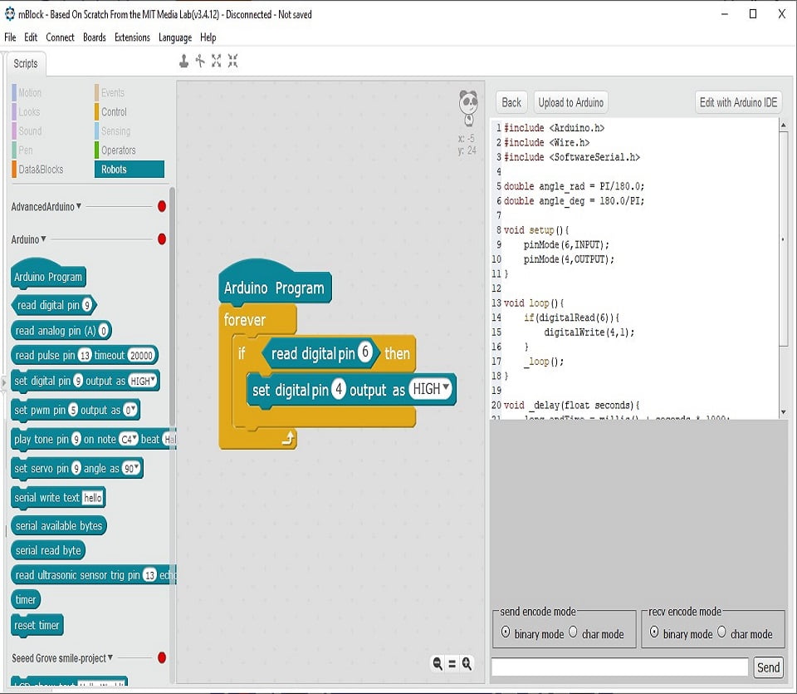Image resolution: width=797 pixels, height=694 pixels.
Task: Click the blocks palette scrollbar
Action: pos(173,305)
